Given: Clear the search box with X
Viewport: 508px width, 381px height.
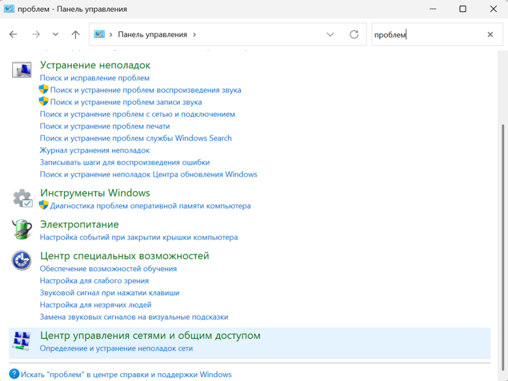Looking at the screenshot, I should click(490, 34).
